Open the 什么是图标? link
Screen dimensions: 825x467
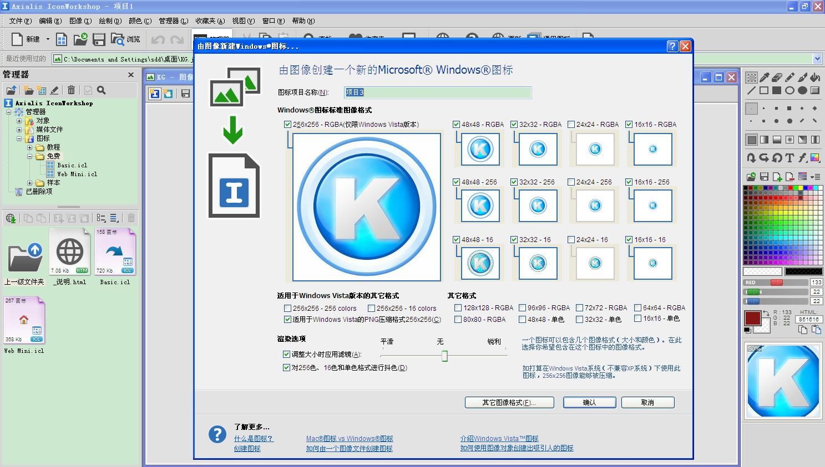click(254, 438)
